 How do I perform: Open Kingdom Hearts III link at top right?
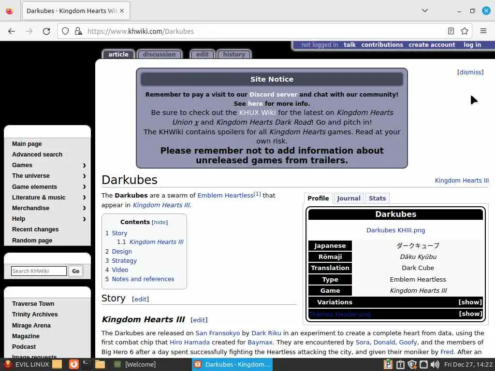click(462, 181)
